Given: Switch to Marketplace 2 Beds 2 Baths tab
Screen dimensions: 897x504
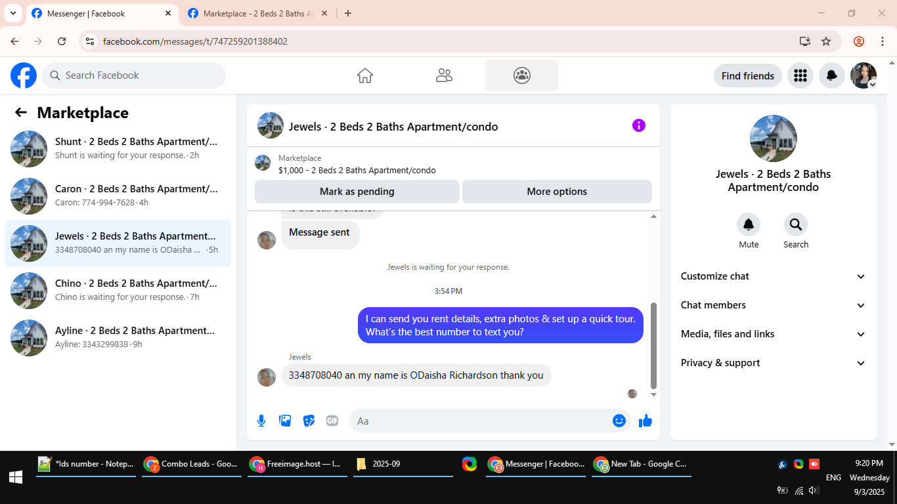Looking at the screenshot, I should click(x=257, y=14).
